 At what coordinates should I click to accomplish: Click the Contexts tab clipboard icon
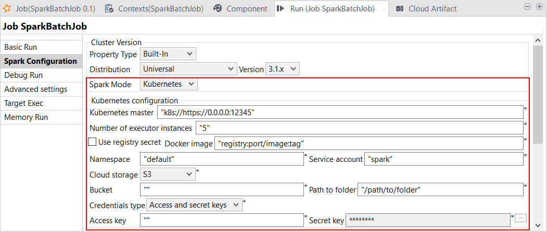pos(109,8)
